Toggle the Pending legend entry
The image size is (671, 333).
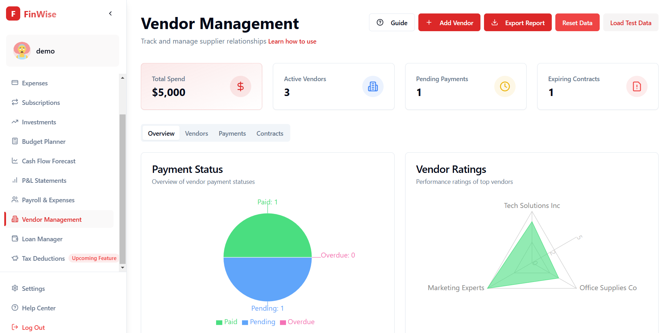click(x=259, y=322)
